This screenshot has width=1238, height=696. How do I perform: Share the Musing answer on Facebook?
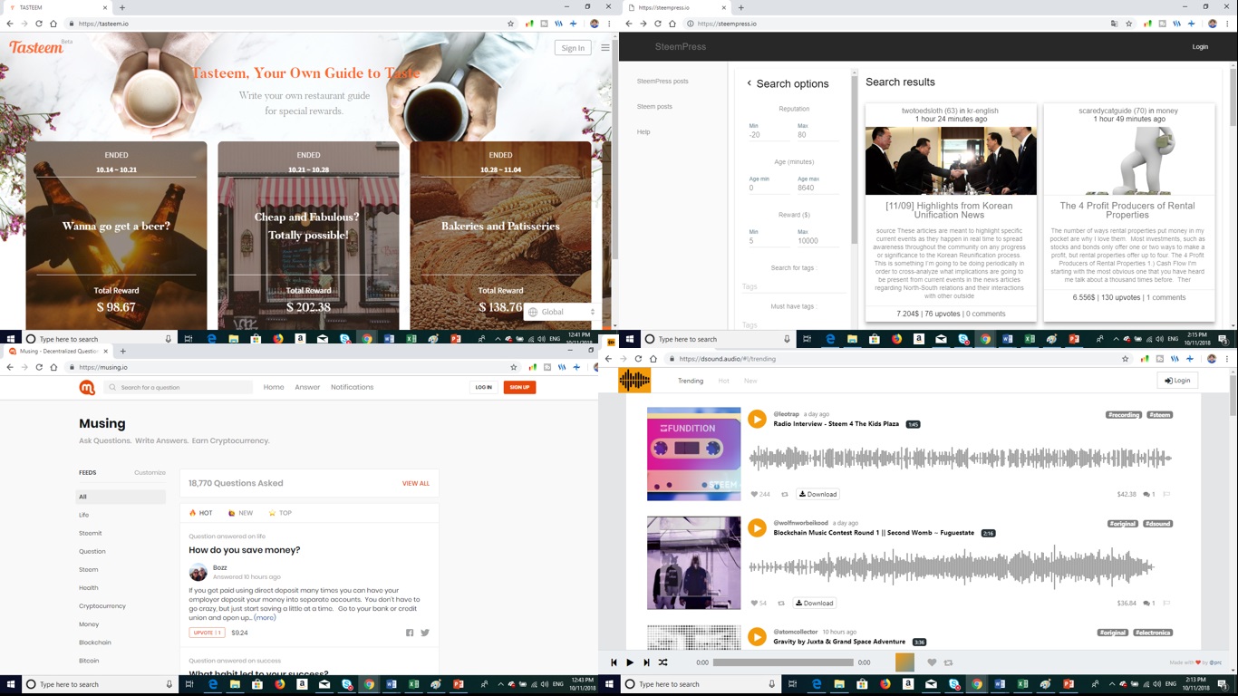pos(410,633)
